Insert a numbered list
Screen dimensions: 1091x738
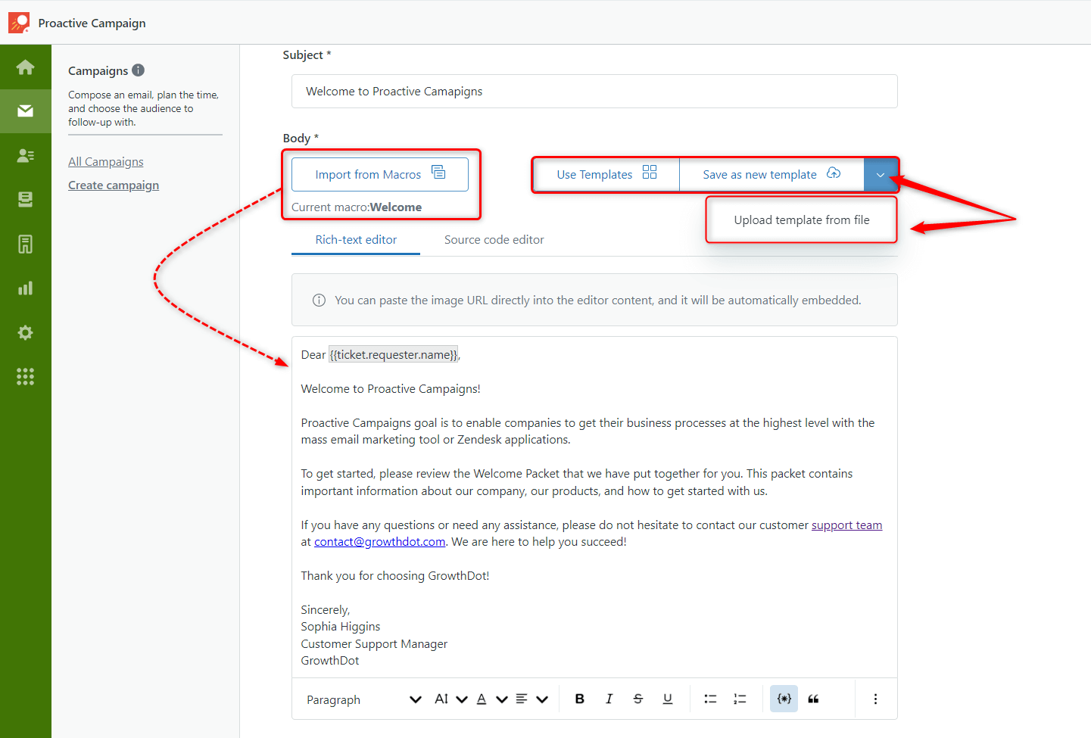(740, 699)
